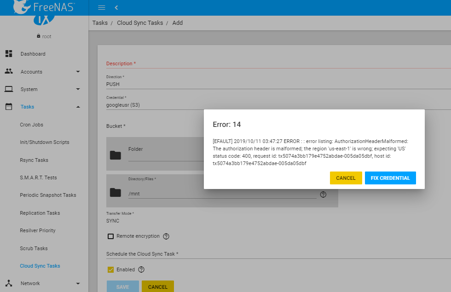The height and width of the screenshot is (292, 451).
Task: Open the Direction dropdown showing PUSH
Action: tap(278, 84)
